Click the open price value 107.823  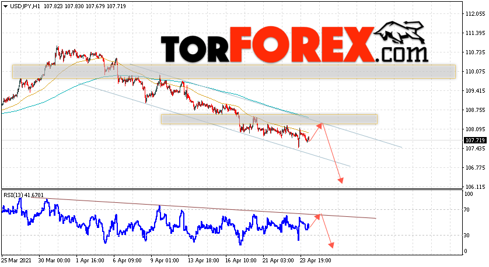[x=53, y=6]
